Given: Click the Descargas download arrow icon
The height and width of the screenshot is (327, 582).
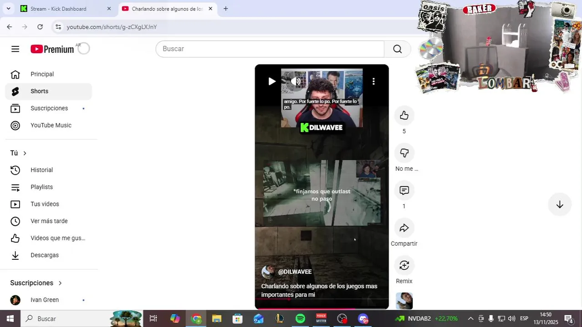Looking at the screenshot, I should pyautogui.click(x=15, y=255).
